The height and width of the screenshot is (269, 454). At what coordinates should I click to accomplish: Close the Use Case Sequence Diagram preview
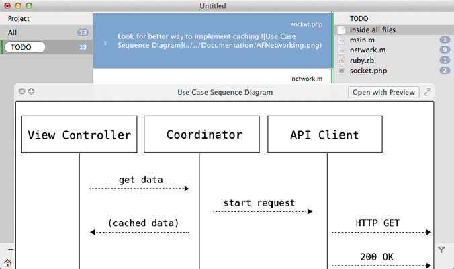pos(21,91)
